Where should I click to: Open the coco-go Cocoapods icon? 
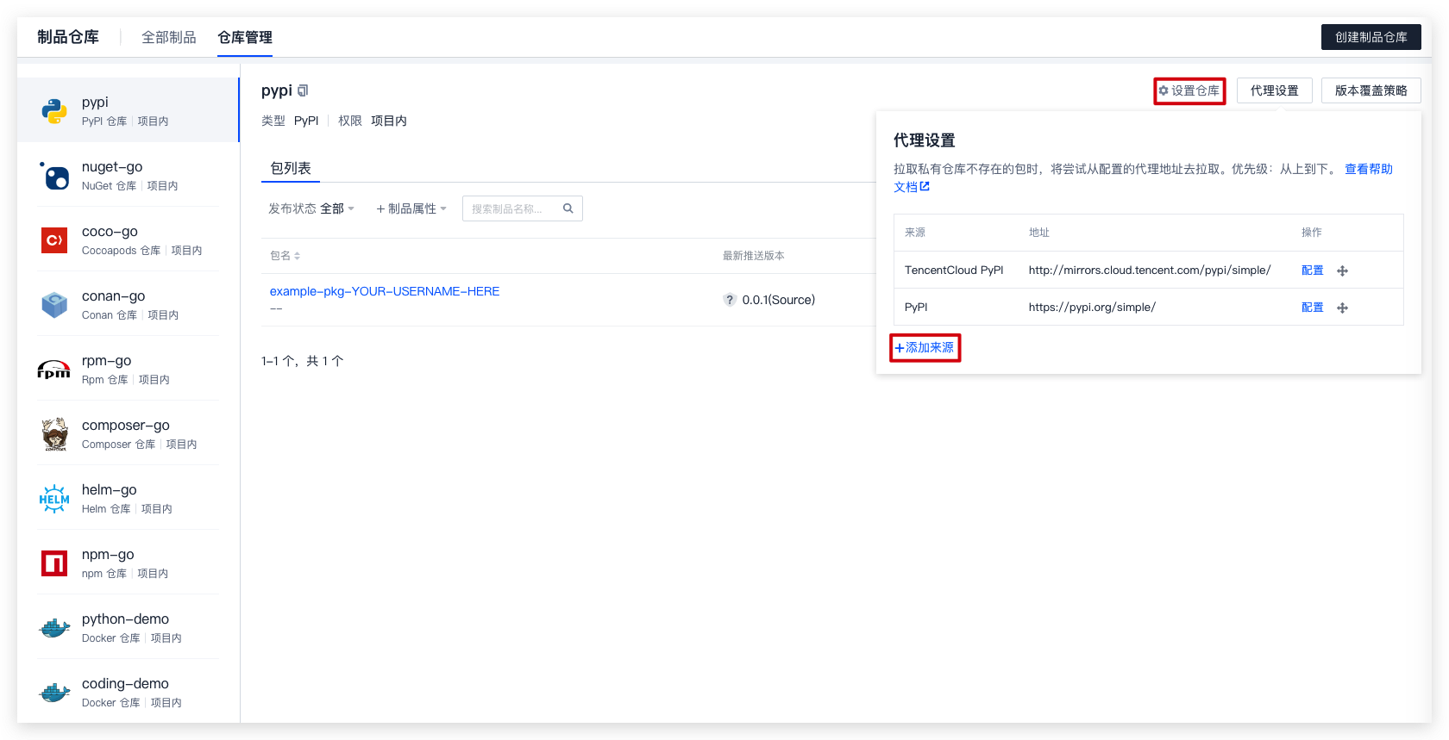coord(54,240)
